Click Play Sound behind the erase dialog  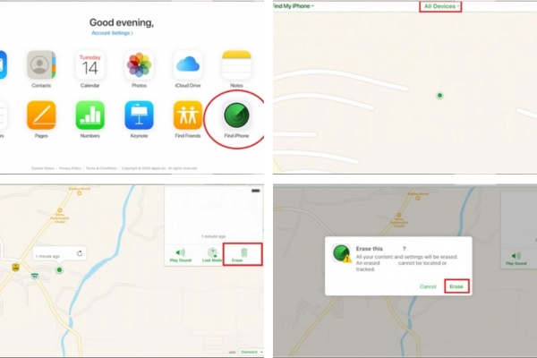[516, 259]
